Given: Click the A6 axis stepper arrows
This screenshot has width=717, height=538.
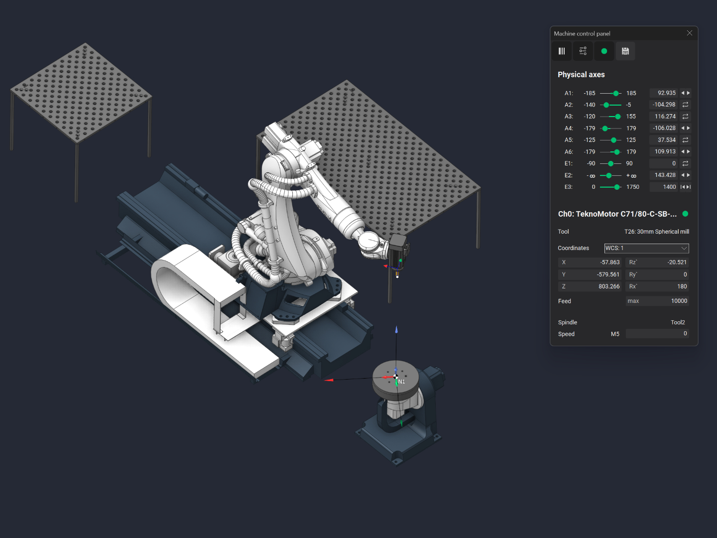Looking at the screenshot, I should [x=685, y=151].
